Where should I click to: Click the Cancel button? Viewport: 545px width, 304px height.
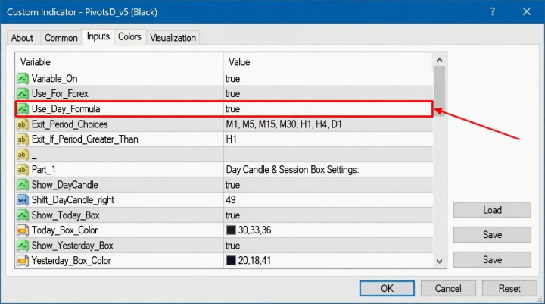tap(448, 288)
